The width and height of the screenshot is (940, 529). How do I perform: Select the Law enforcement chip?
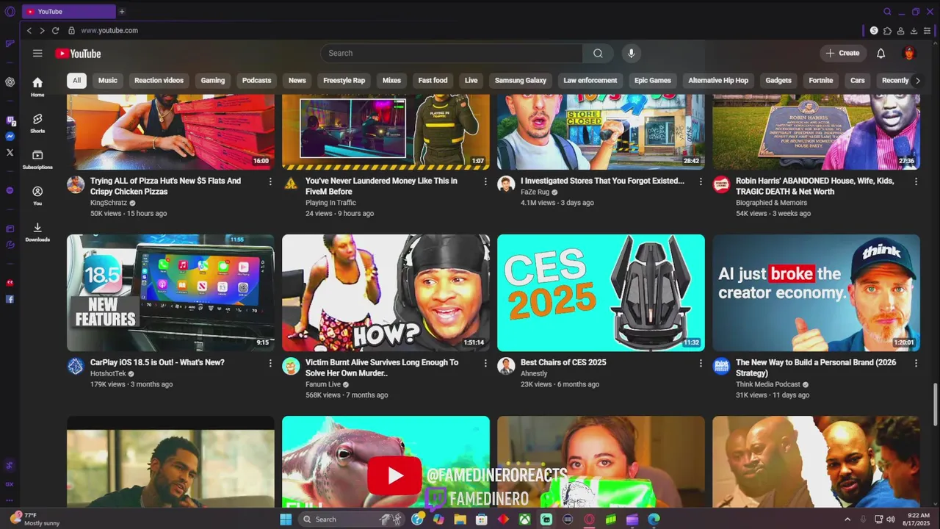[x=590, y=80]
